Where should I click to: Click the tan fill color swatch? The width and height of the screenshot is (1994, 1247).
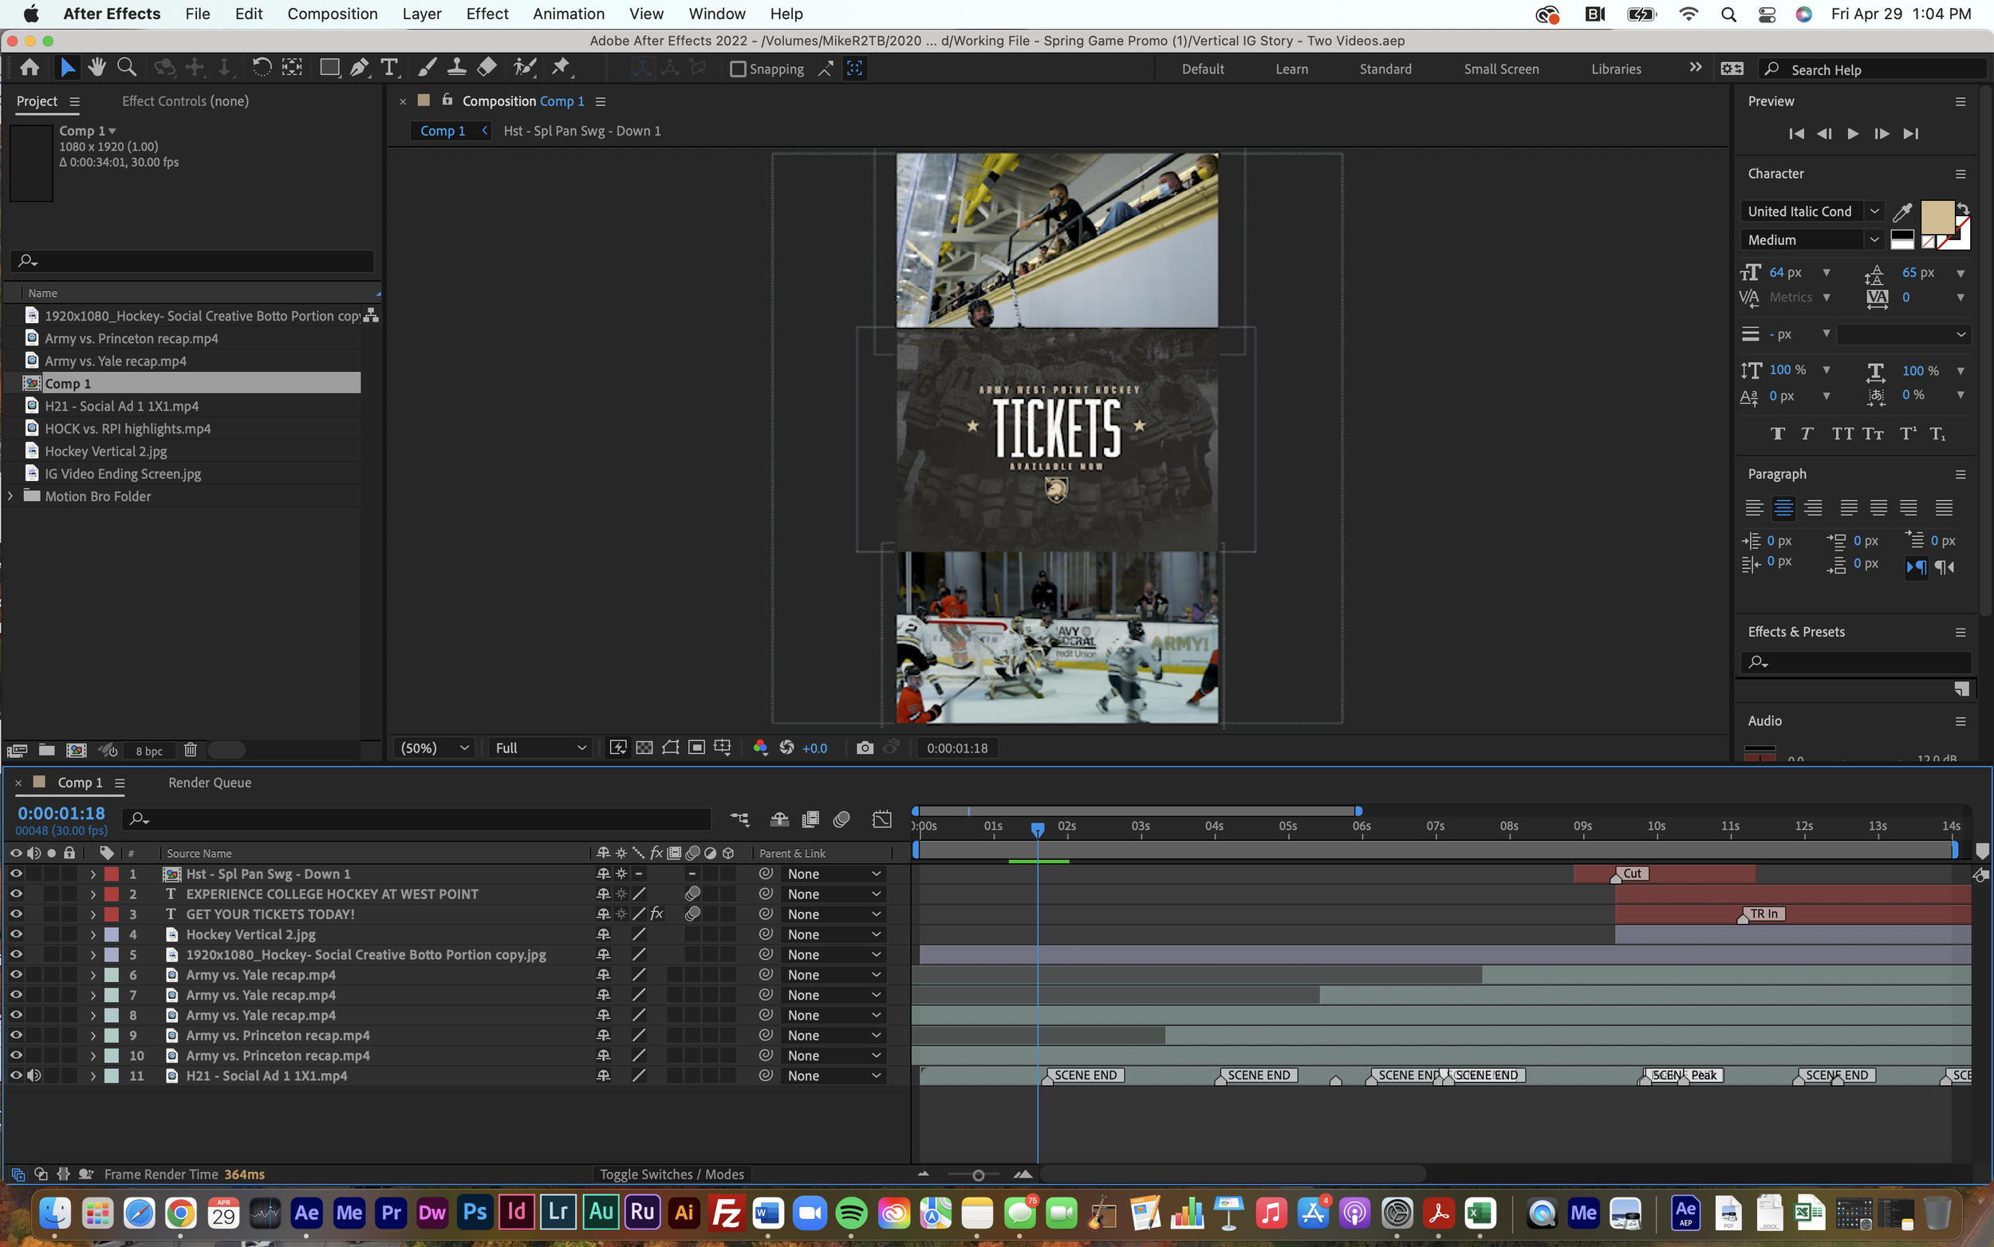(1937, 217)
